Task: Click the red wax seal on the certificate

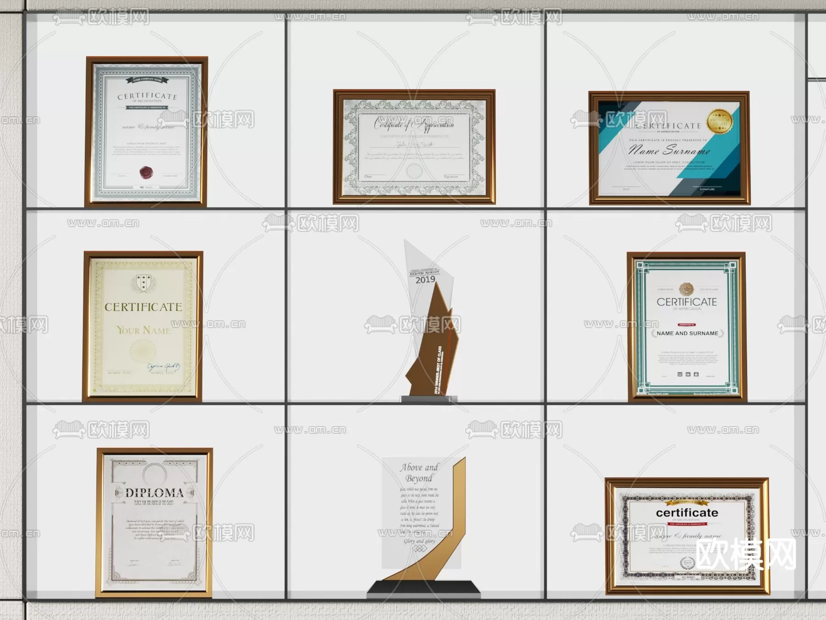Action: coord(146,173)
